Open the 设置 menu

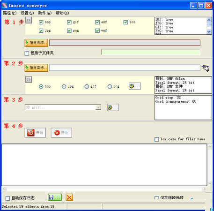tap(27, 13)
